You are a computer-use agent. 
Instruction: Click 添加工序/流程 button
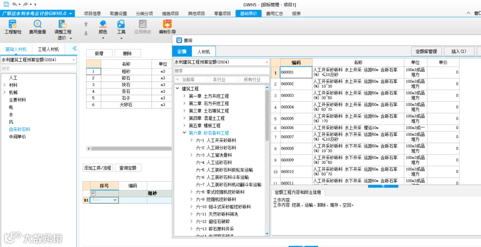click(x=98, y=168)
